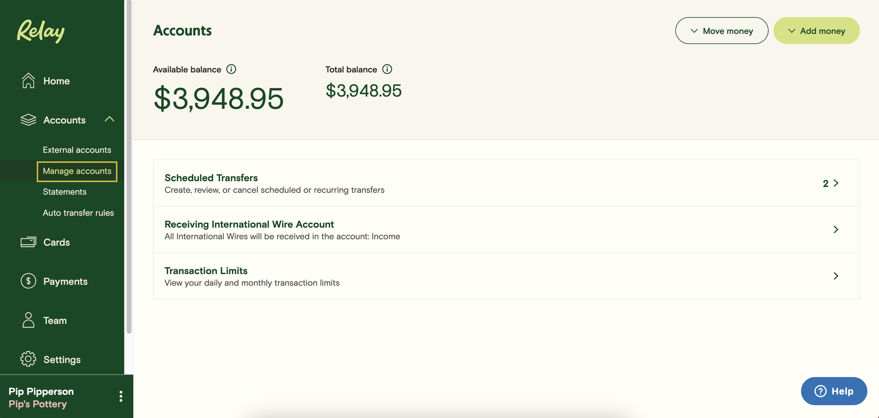
Task: Click the Cards icon in sidebar
Action: point(28,242)
